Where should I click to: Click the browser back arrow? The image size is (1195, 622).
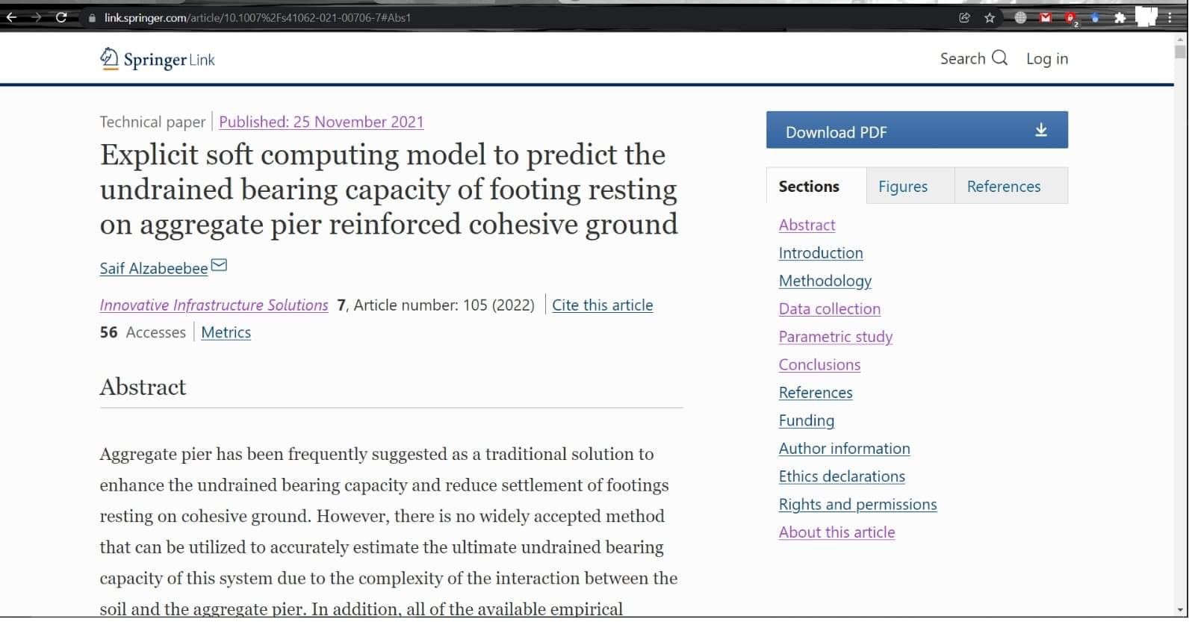pyautogui.click(x=11, y=17)
